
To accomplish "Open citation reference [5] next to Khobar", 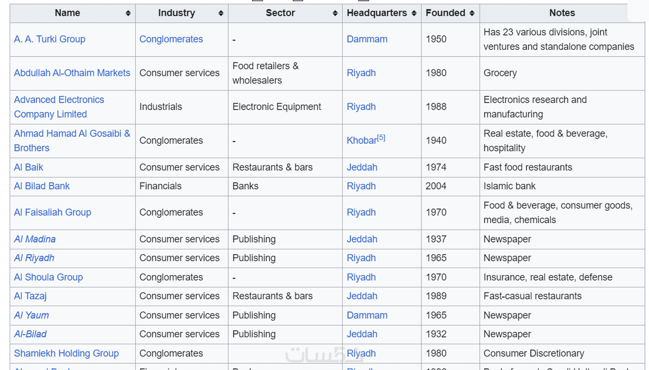I will (381, 138).
